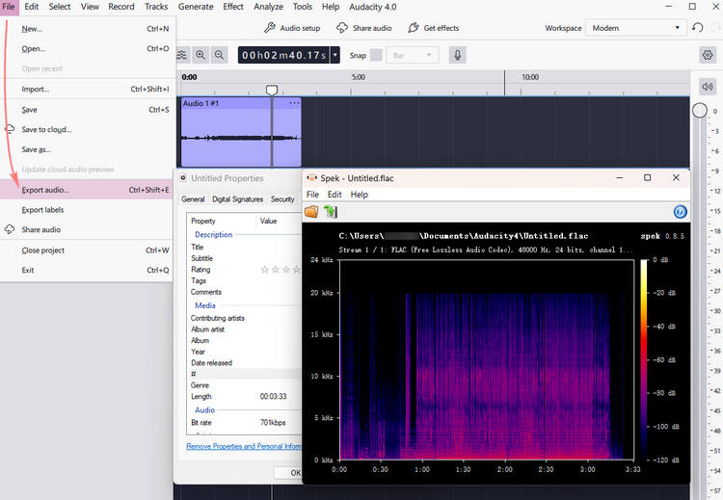Click Remove Properties and Personal Information link
Viewport: 723px width, 500px height.
[x=244, y=446]
